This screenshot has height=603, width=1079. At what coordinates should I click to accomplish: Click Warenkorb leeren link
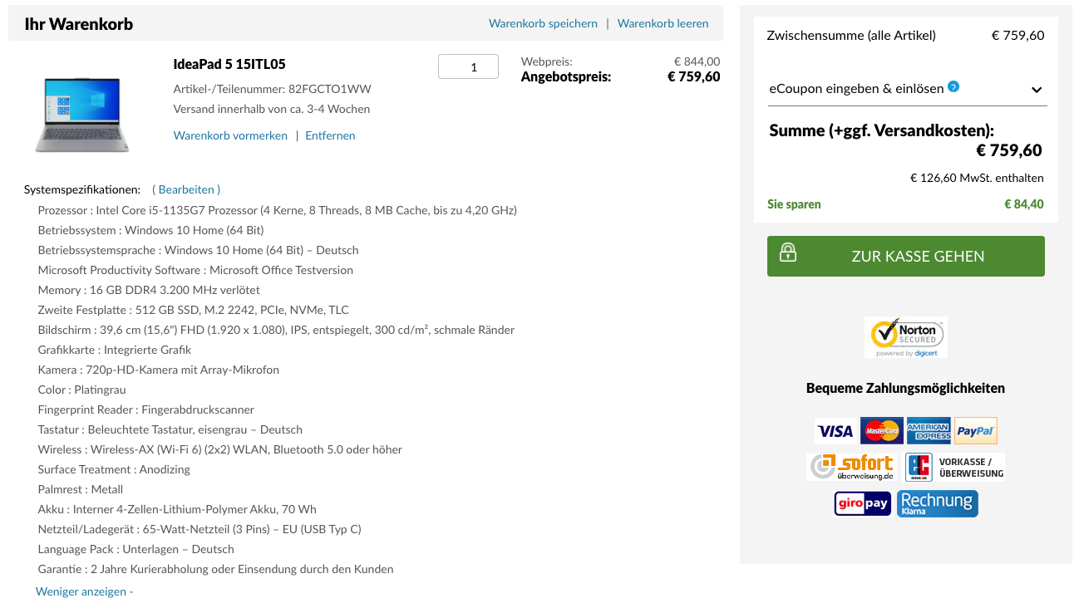click(663, 23)
